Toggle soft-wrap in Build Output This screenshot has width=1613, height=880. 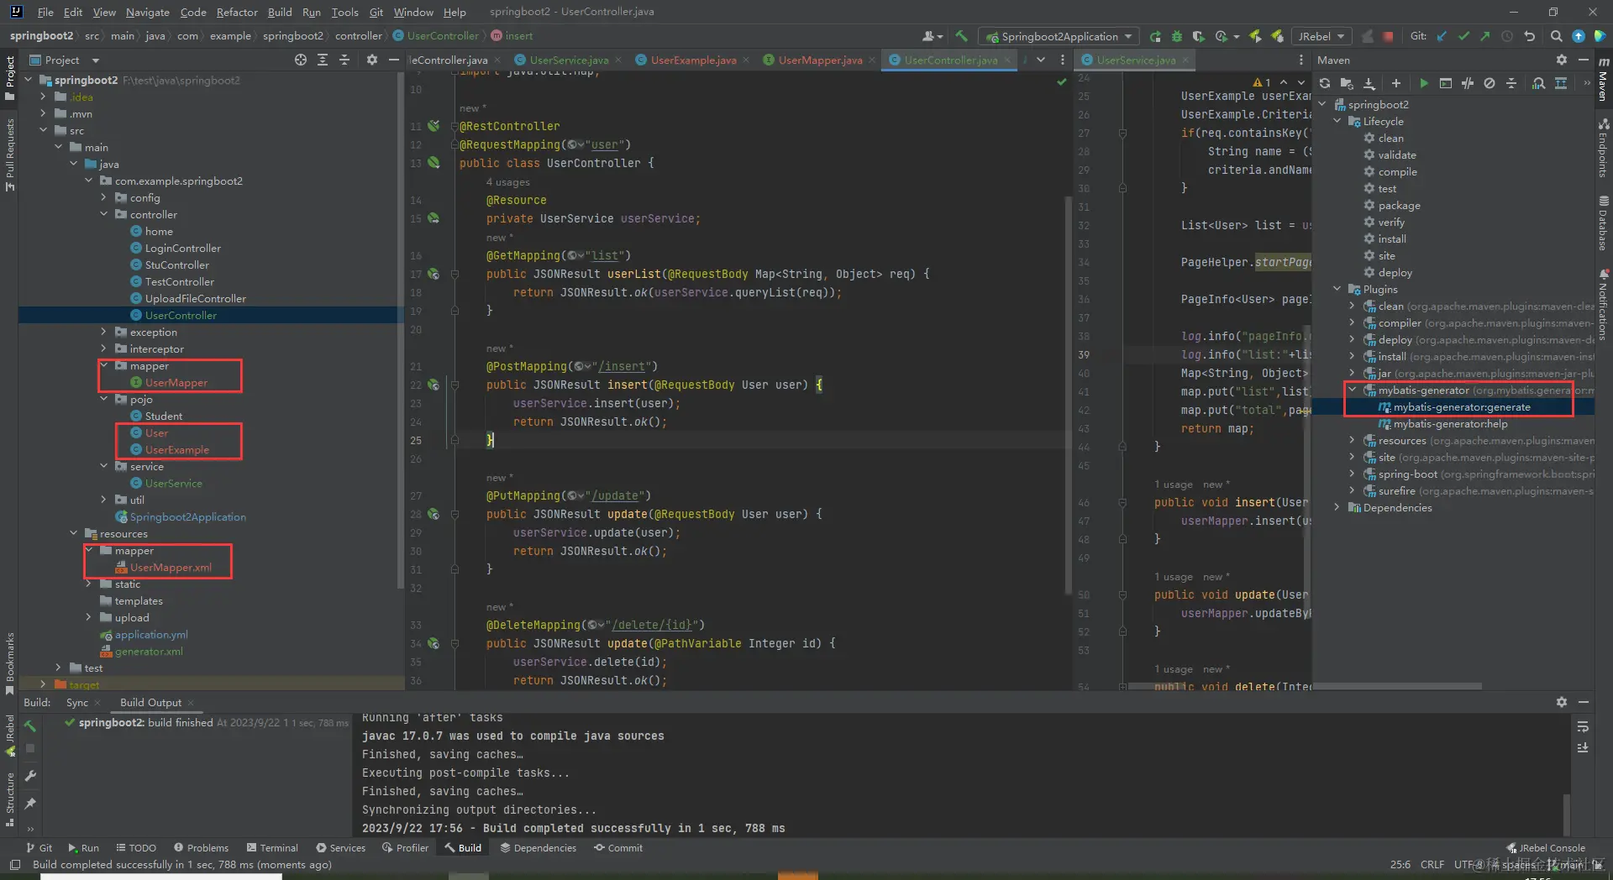(x=1583, y=727)
